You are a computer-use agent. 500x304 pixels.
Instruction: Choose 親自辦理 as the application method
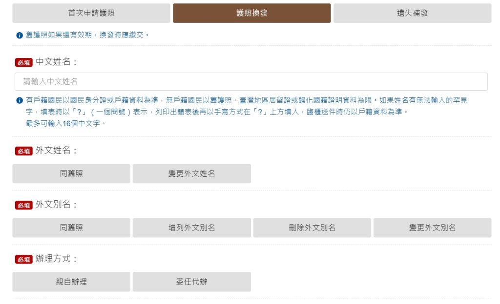tap(71, 282)
